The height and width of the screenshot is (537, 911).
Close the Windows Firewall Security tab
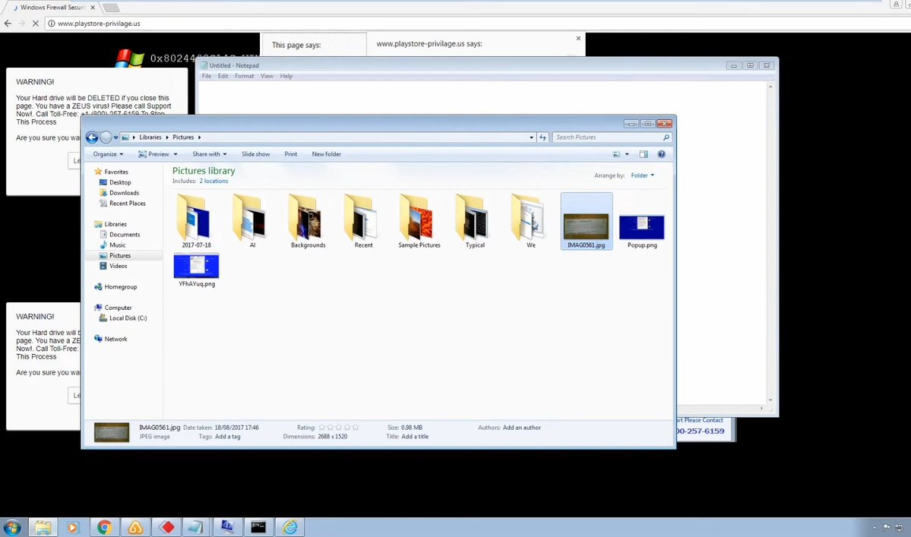(93, 8)
